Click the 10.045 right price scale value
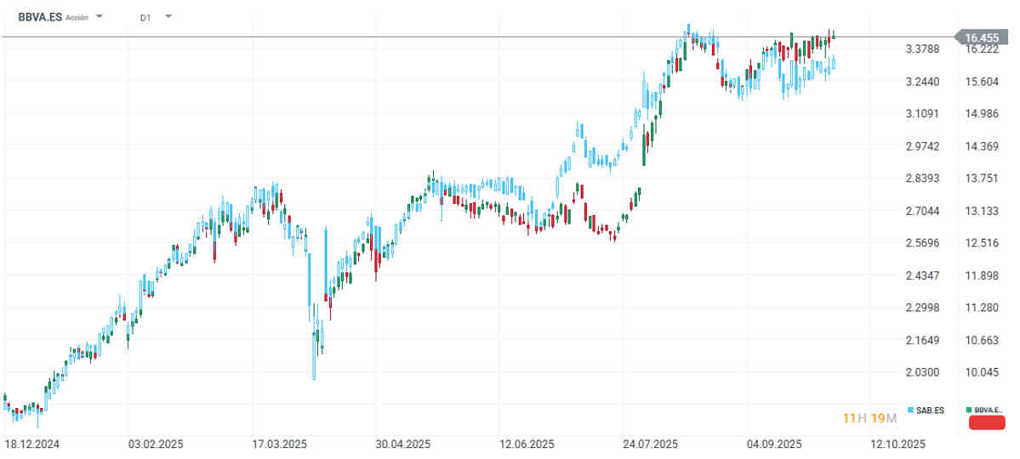The image size is (1020, 459). click(982, 372)
